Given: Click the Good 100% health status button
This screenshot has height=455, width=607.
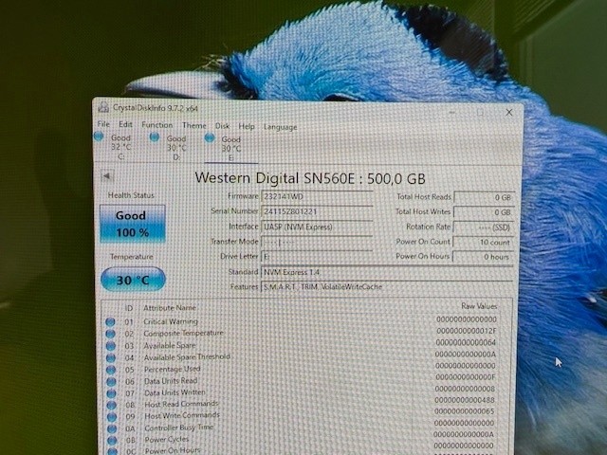Looking at the screenshot, I should pyautogui.click(x=130, y=223).
